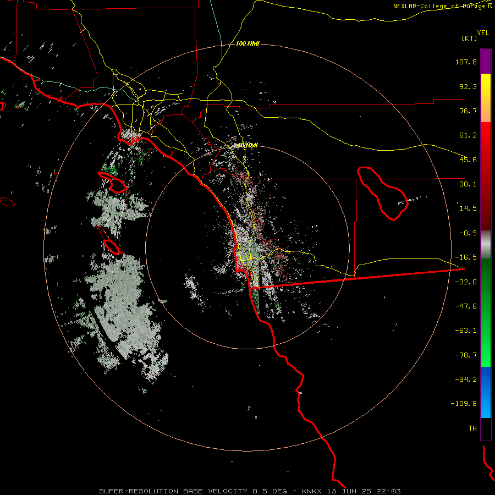Viewport: 495px width, 495px height.
Task: Select the 107.8 value on velocity scale
Action: 466,62
